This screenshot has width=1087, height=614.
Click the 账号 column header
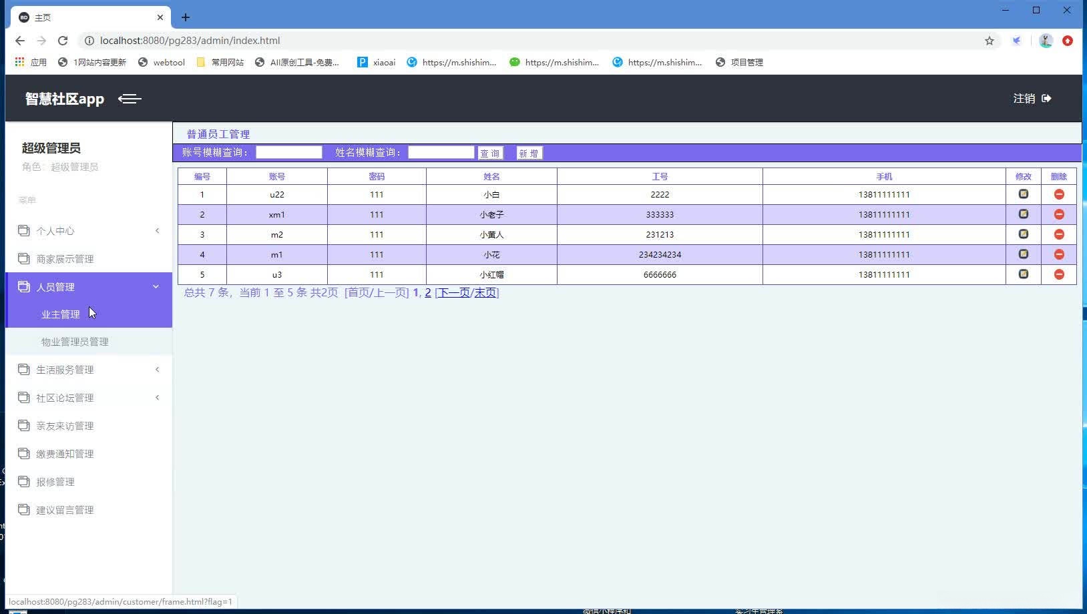[277, 176]
